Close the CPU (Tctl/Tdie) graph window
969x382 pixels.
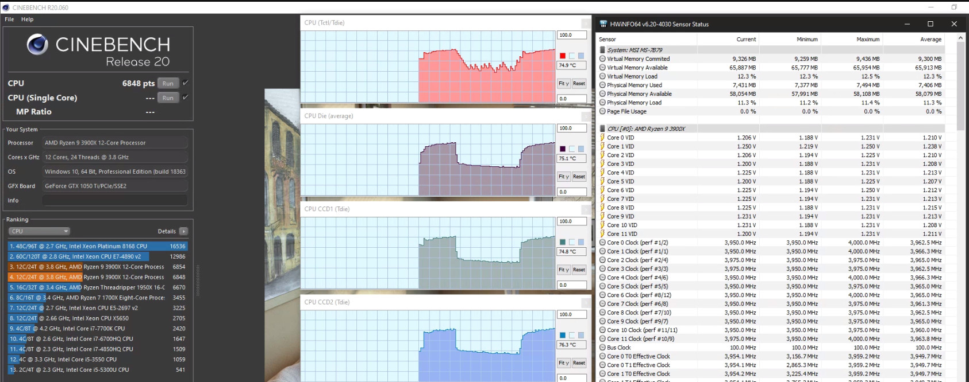tap(586, 23)
